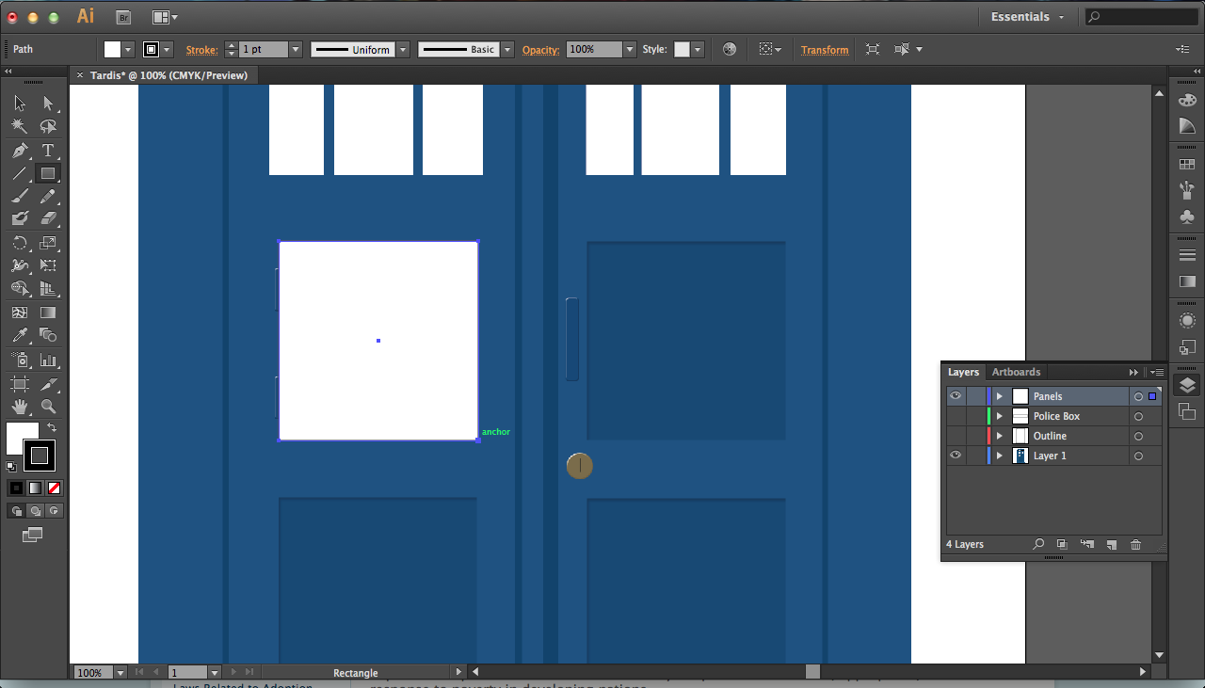Select the Line Segment tool

(20, 173)
